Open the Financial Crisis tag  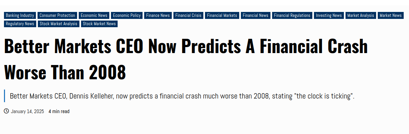[x=188, y=16]
